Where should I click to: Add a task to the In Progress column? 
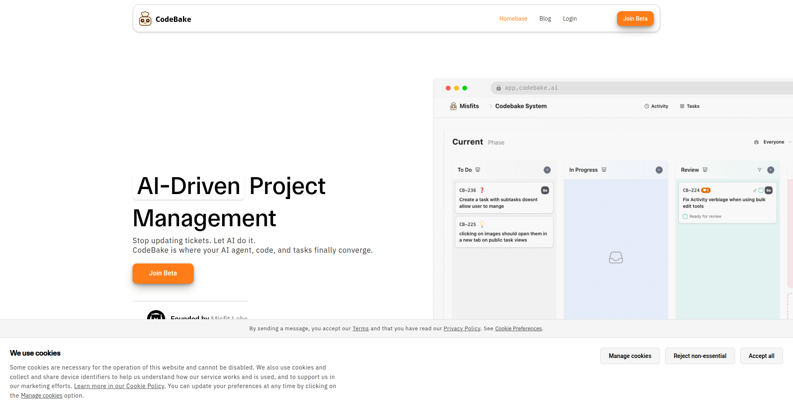[659, 170]
